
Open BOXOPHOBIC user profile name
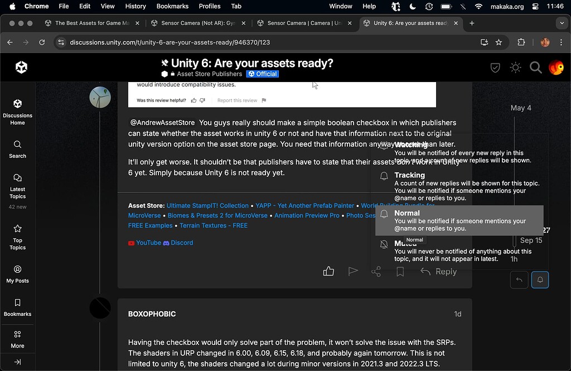152,314
